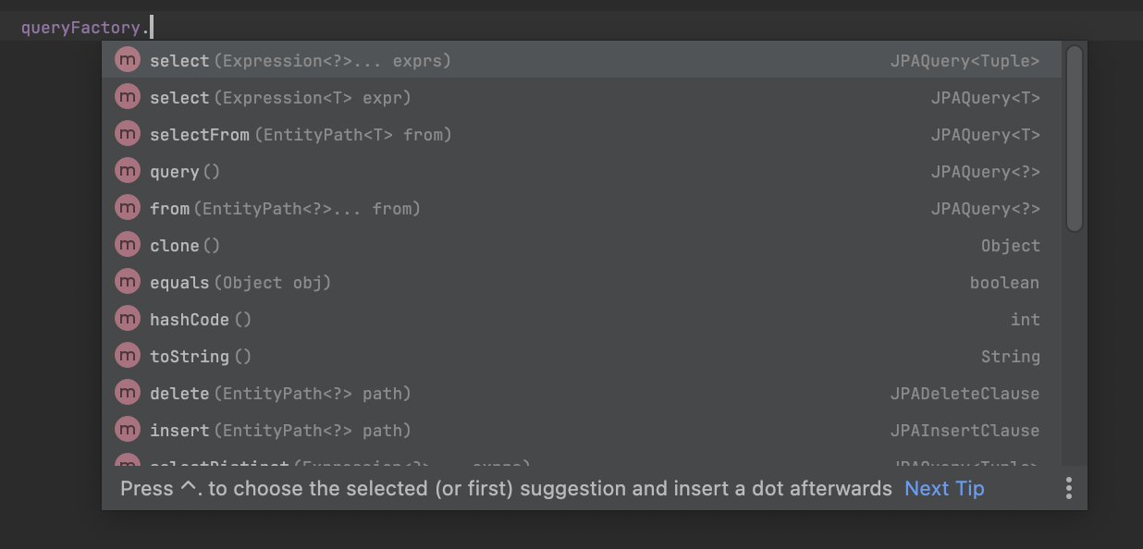The image size is (1143, 549).
Task: Click method icon beside select(Expression<?>... exprs)
Action: click(127, 60)
